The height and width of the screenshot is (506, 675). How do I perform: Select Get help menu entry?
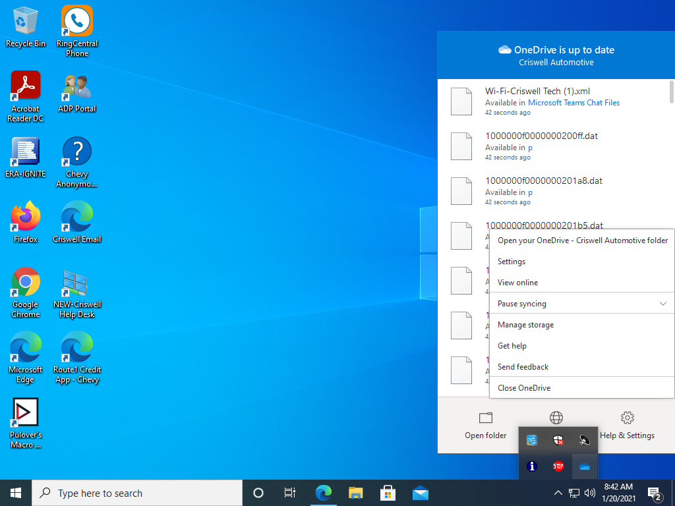pyautogui.click(x=582, y=346)
